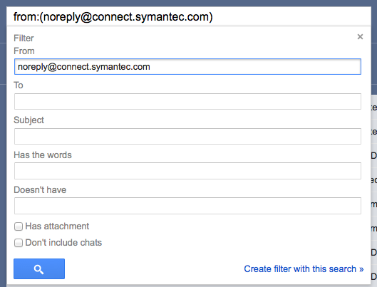This screenshot has height=287, width=377.
Task: Click the Has attachment label text
Action: [x=57, y=226]
